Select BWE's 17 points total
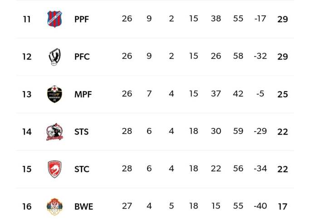 pyautogui.click(x=283, y=207)
